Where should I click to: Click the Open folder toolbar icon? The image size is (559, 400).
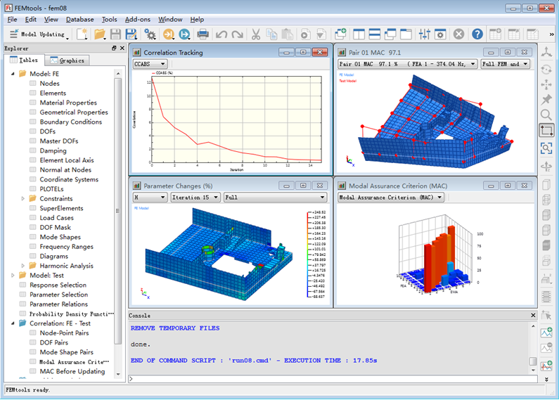point(99,34)
